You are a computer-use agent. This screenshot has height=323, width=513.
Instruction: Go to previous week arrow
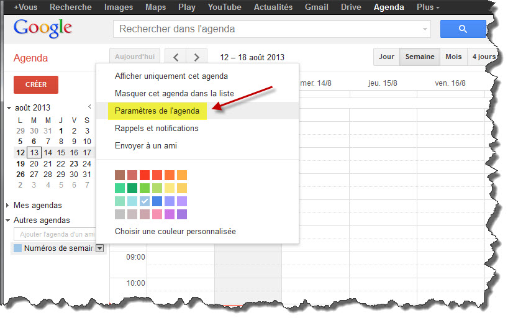(176, 57)
